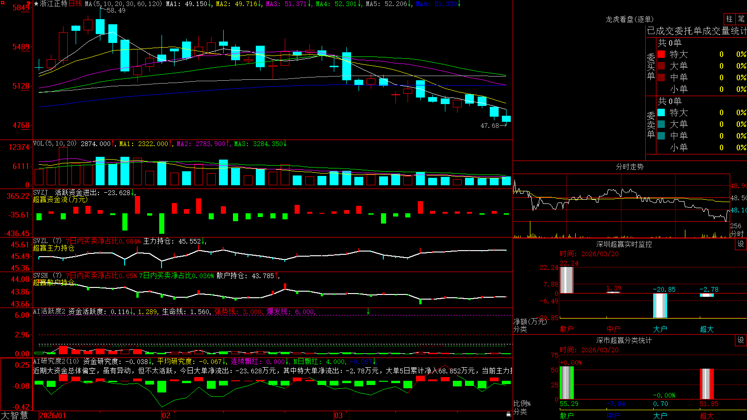The image size is (747, 420).
Task: Click the teal 中单 sell-order swatch
Action: pos(661,136)
